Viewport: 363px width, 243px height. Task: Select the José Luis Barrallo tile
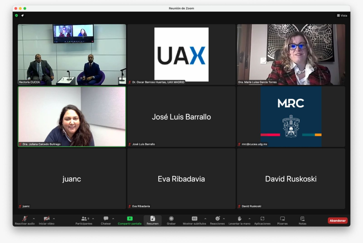[181, 116]
